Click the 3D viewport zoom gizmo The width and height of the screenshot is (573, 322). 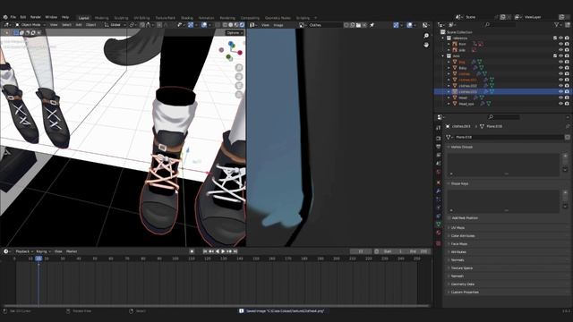[239, 68]
